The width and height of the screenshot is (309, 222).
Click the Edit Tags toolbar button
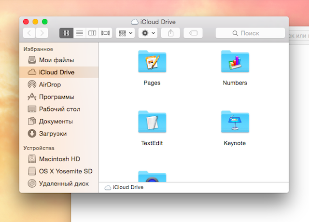tap(193, 33)
